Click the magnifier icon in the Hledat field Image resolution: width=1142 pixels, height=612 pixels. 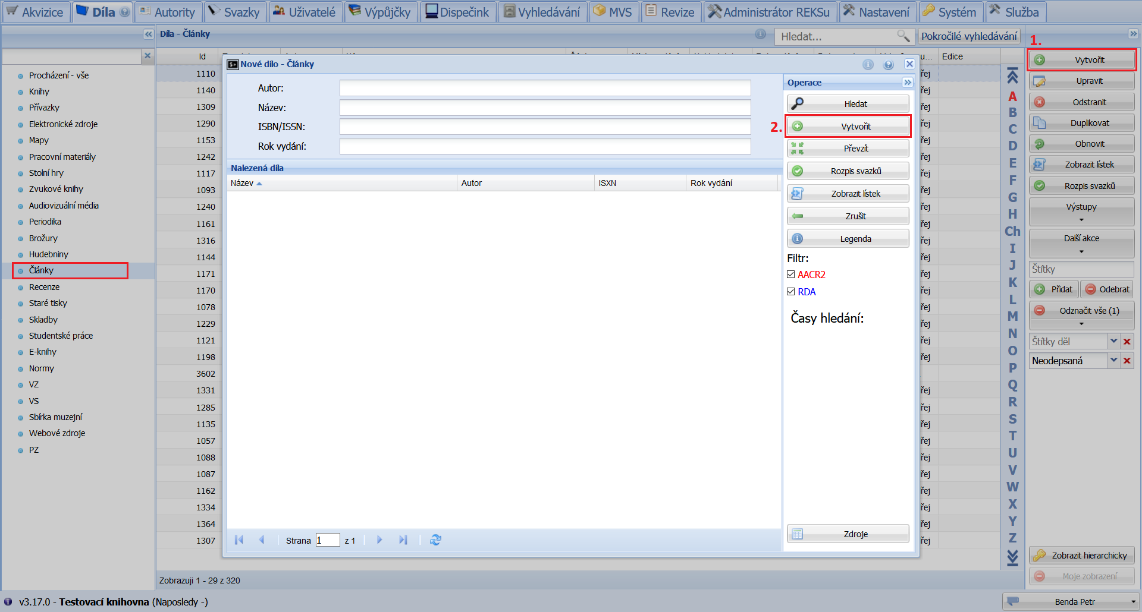903,36
